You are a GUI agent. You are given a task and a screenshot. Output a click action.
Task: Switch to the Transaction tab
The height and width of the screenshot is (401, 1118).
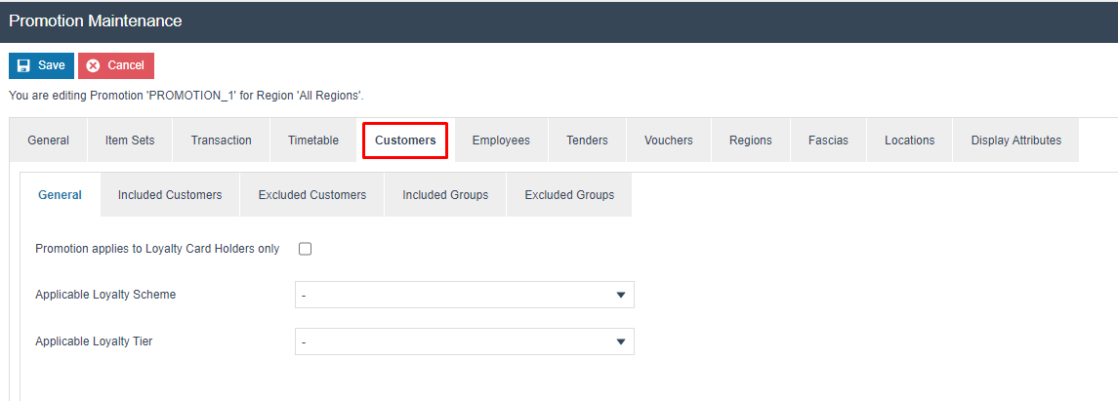pos(221,140)
